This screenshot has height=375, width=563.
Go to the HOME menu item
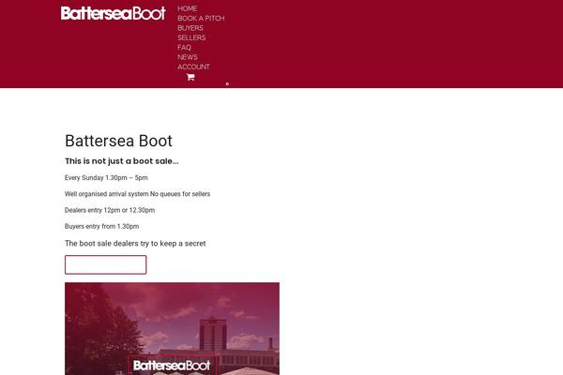pyautogui.click(x=187, y=8)
